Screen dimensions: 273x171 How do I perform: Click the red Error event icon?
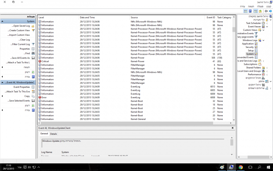(x=40, y=97)
